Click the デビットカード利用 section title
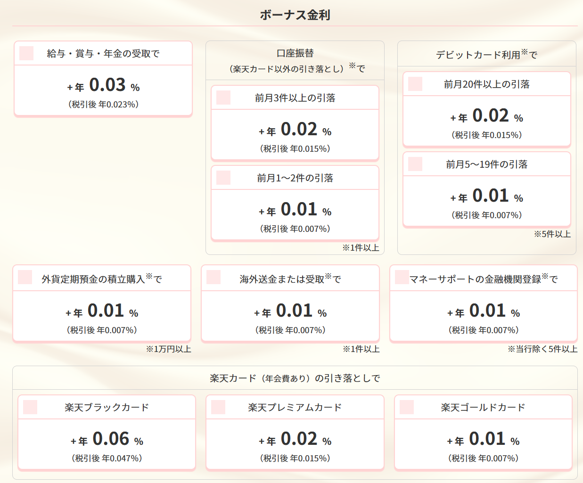Image resolution: width=583 pixels, height=483 pixels. (486, 55)
